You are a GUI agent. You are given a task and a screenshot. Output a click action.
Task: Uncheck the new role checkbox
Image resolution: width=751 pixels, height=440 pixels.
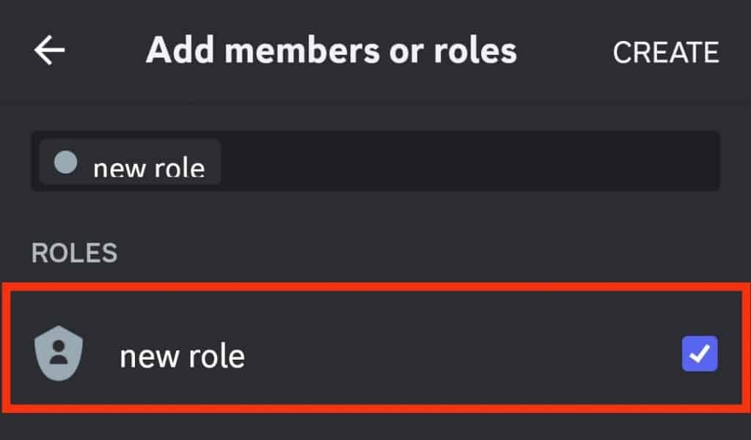[x=697, y=355]
